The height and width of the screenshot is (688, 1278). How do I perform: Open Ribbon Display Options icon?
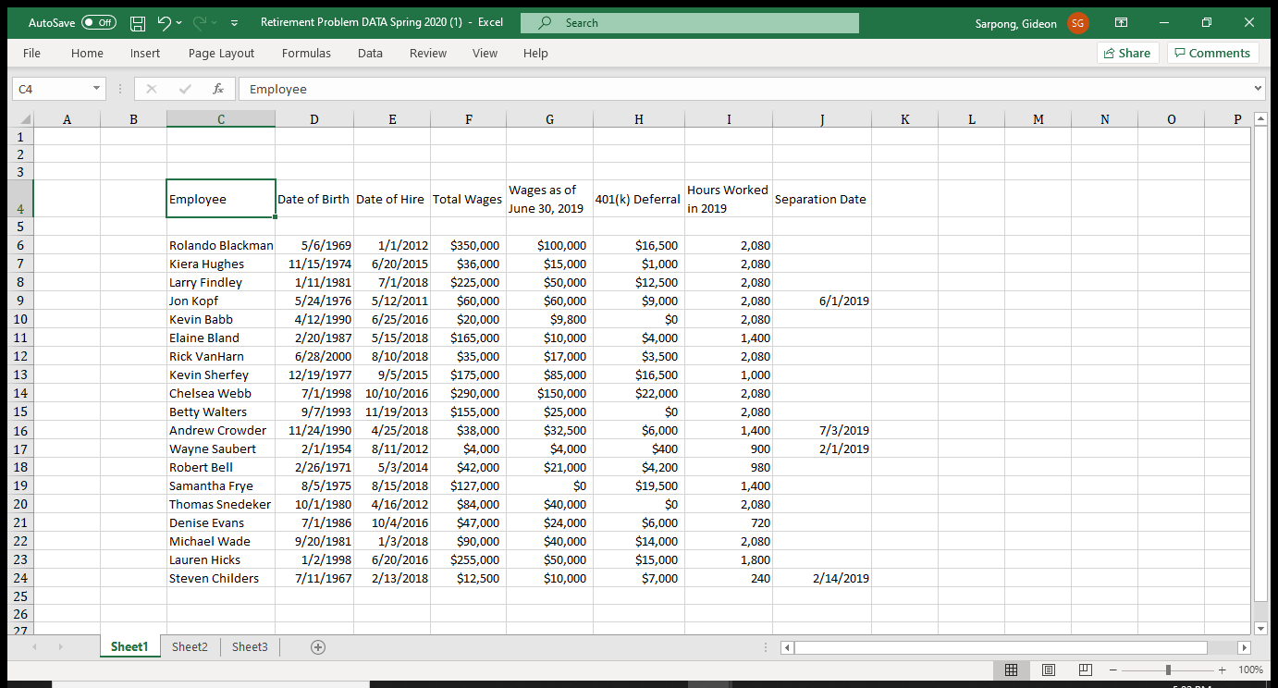click(1121, 22)
